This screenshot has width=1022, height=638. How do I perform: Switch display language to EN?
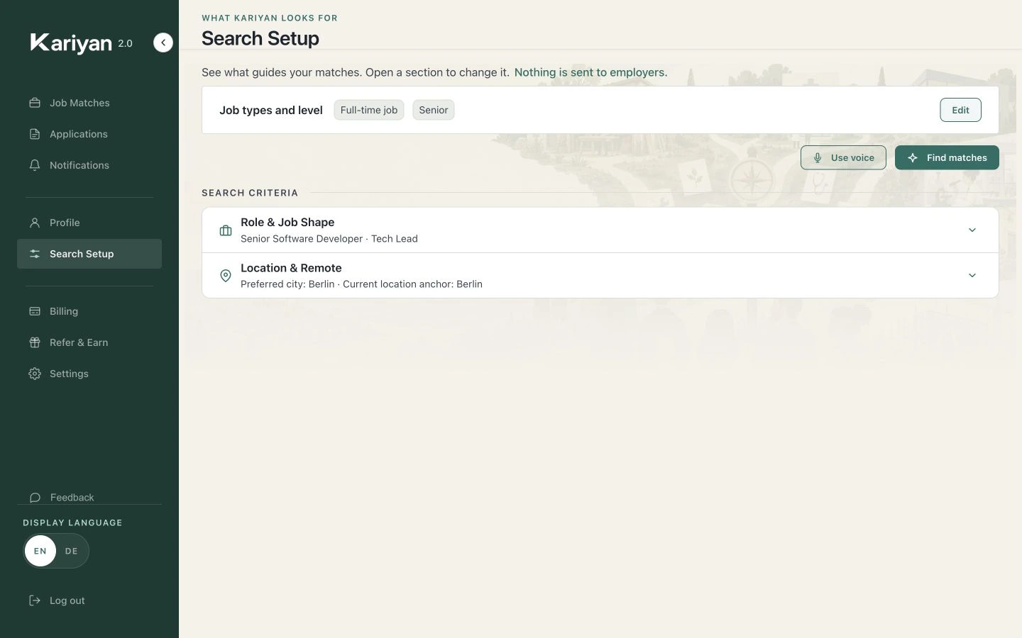pyautogui.click(x=40, y=551)
